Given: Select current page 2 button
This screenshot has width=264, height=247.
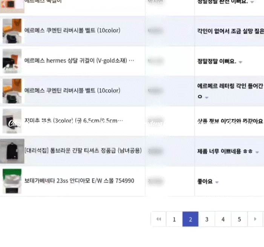Looking at the screenshot, I should 190,219.
